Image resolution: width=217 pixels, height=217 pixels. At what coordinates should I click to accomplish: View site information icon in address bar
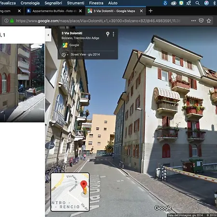(6, 21)
